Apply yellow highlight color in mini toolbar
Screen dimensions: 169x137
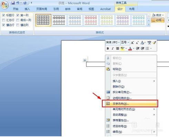click(122, 48)
